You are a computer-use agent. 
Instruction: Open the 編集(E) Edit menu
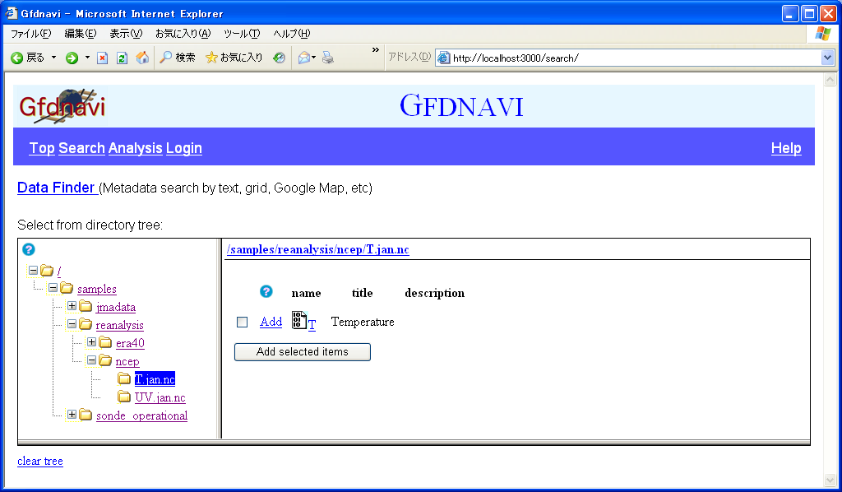point(81,33)
